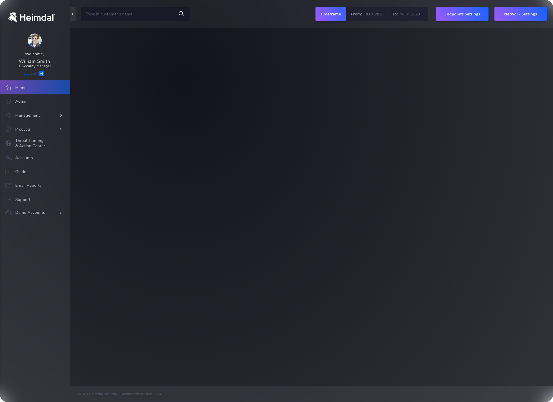
Task: Open the Admin section
Action: (x=35, y=101)
